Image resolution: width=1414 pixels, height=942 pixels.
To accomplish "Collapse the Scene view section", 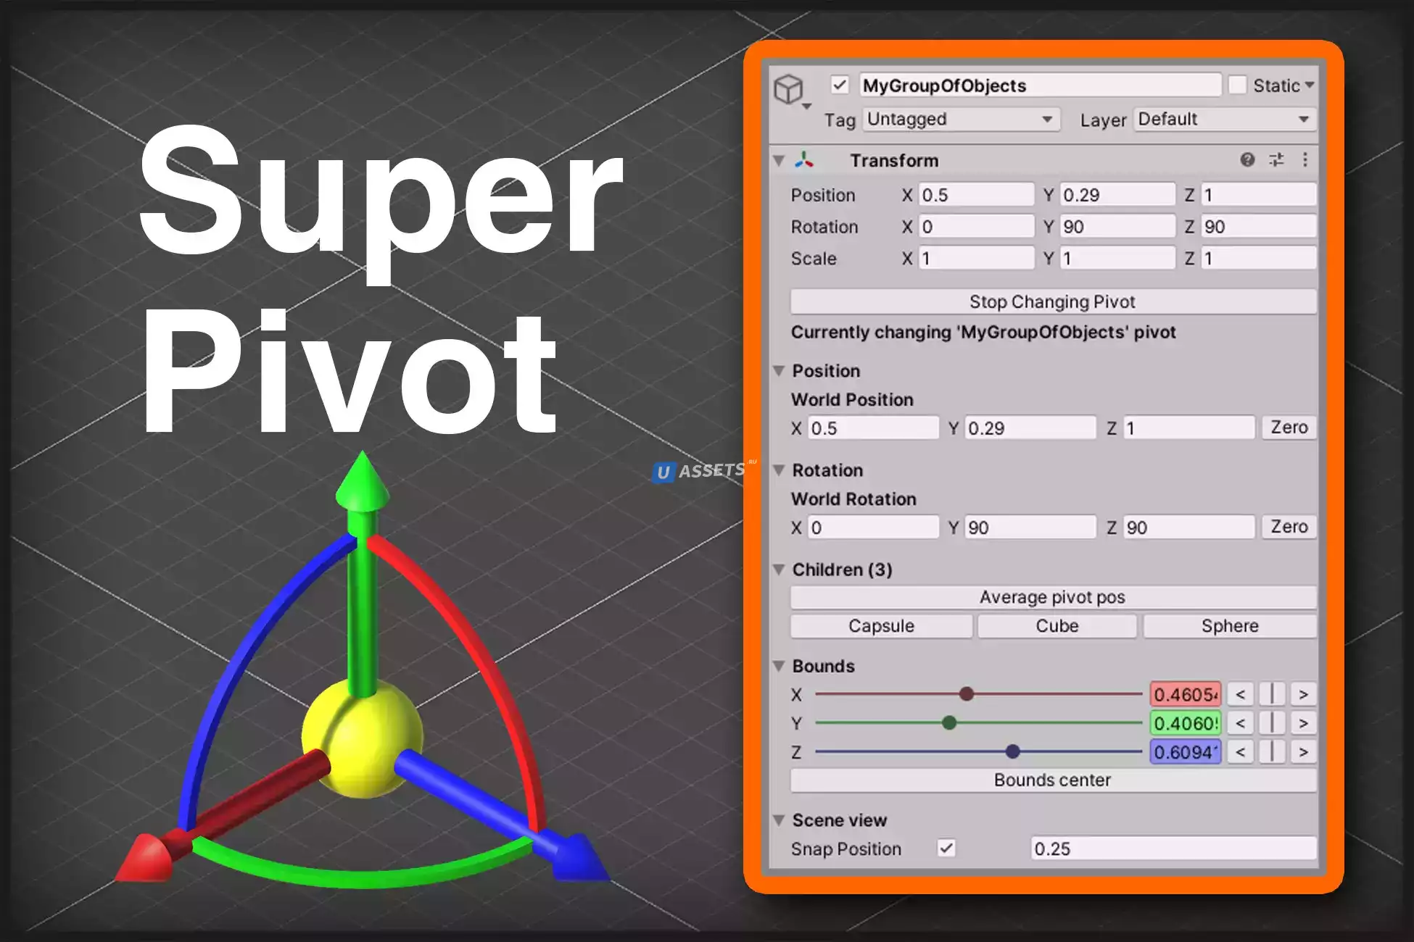I will click(x=780, y=820).
